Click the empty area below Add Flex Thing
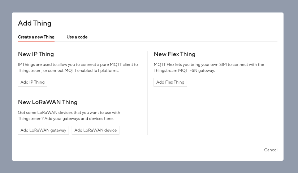This screenshot has height=173, width=298. [213, 112]
